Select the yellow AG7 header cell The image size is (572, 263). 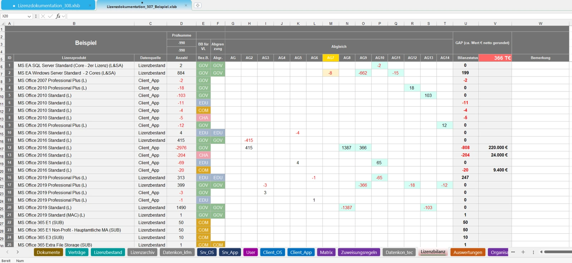331,58
